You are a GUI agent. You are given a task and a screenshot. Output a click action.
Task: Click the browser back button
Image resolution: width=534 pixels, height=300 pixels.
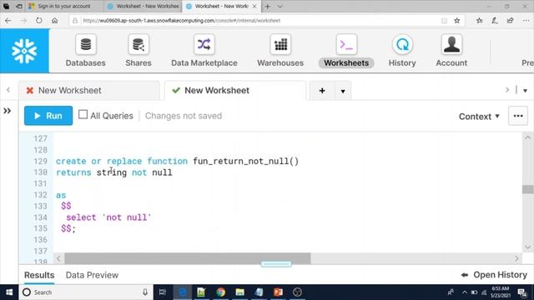coord(8,21)
